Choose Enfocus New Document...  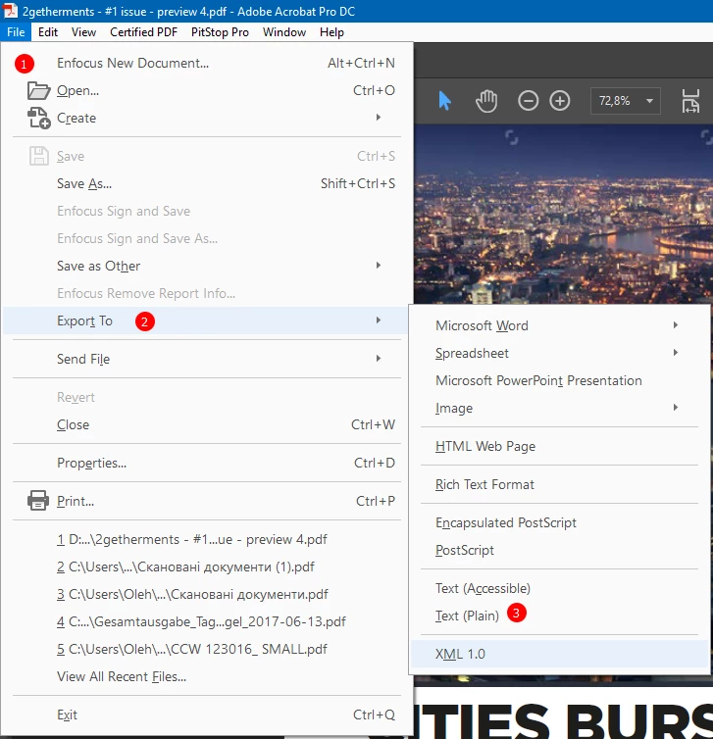(x=206, y=63)
